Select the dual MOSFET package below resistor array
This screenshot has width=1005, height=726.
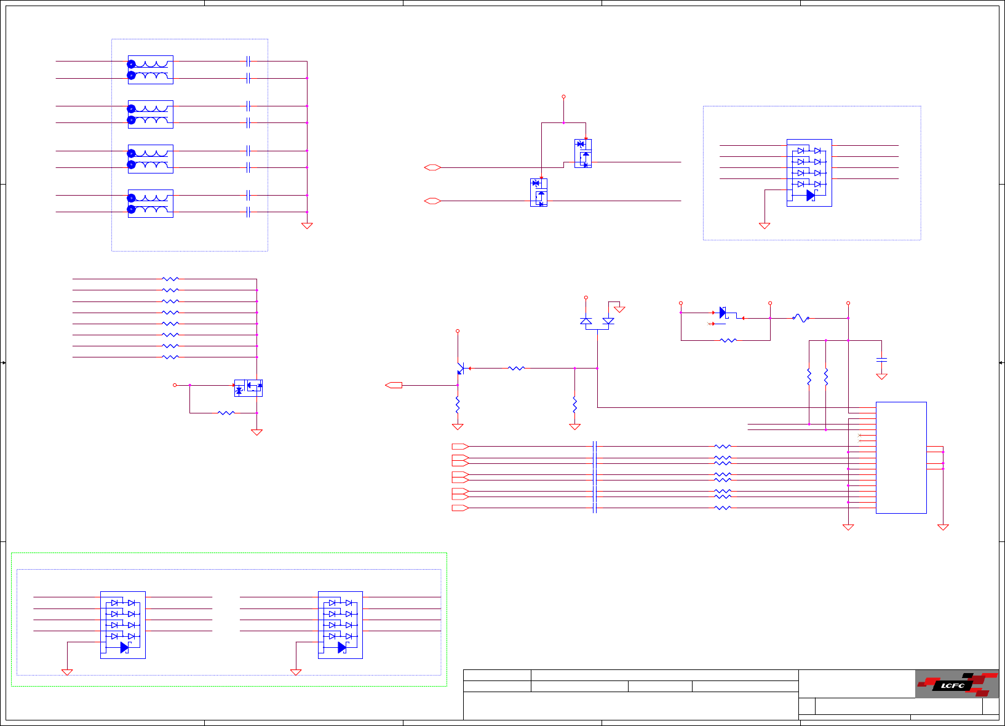coord(248,388)
